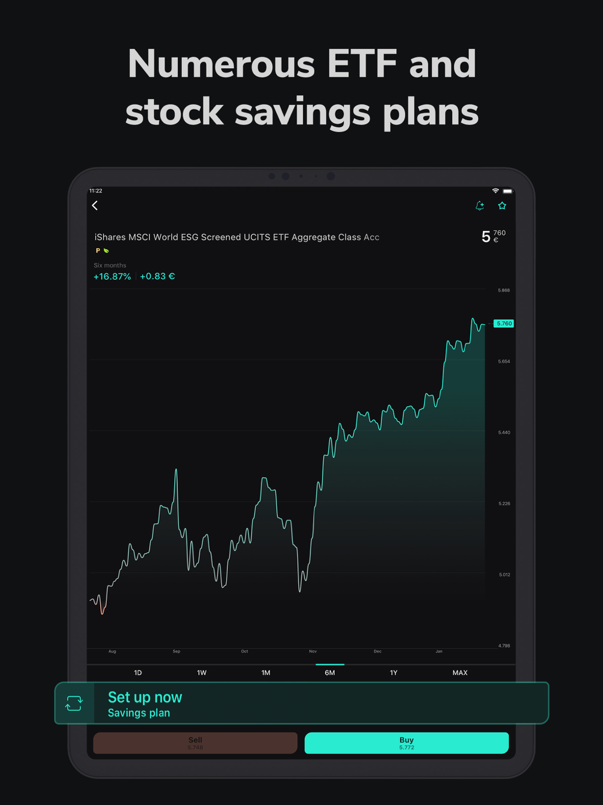Tap the battery status icon

(x=508, y=191)
